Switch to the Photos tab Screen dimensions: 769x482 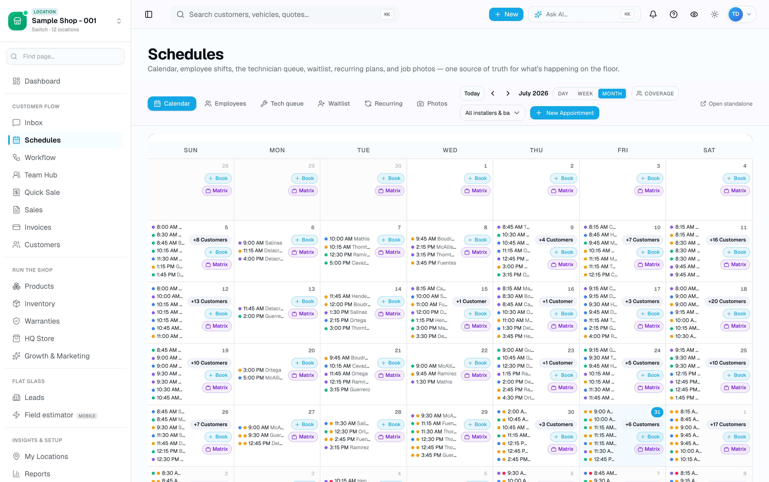point(432,104)
